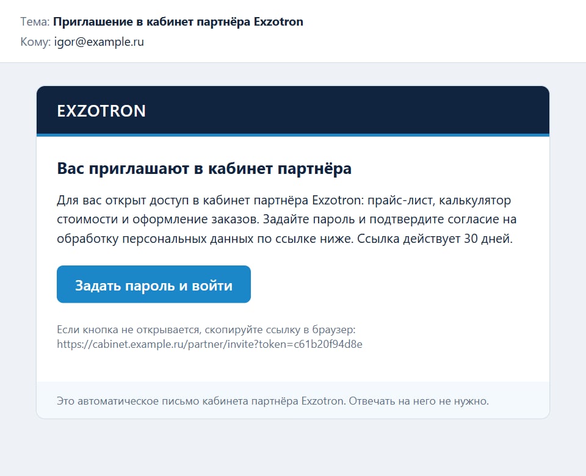Screen dimensions: 586x476
Task: Click the EXZOTRON logo in header
Action: (x=101, y=111)
